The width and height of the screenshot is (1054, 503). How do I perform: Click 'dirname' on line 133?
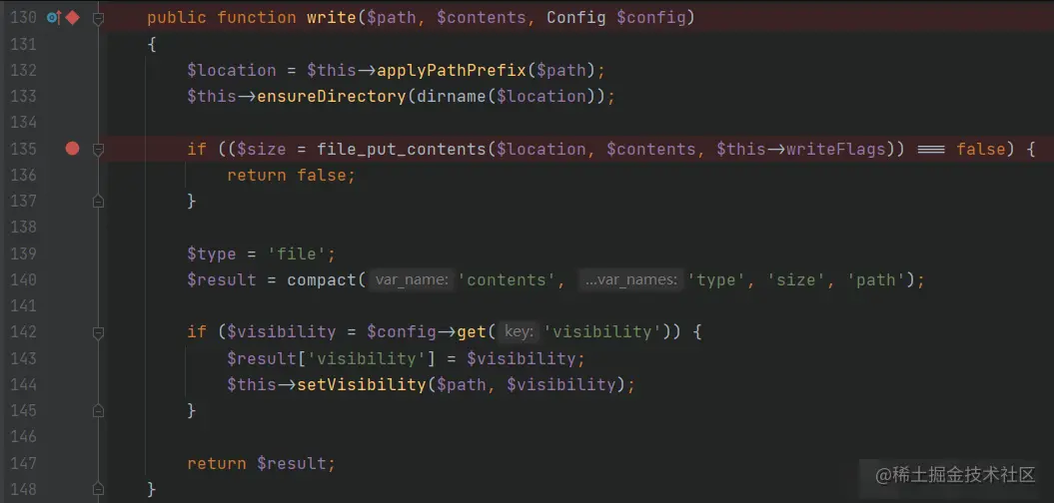(x=451, y=96)
